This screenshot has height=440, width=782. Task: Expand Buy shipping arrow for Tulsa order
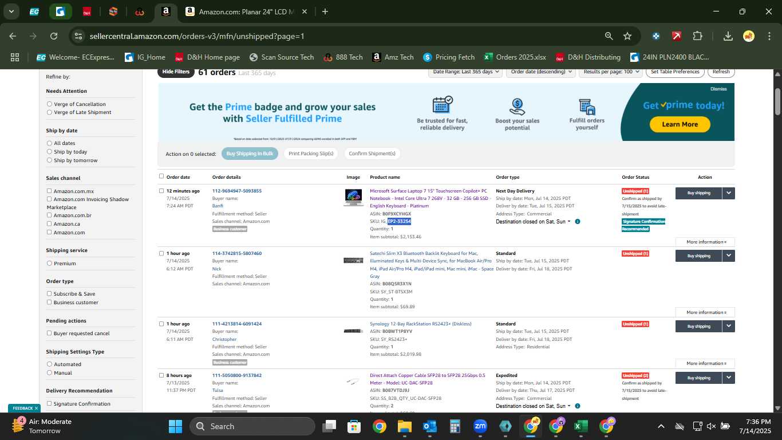729,378
